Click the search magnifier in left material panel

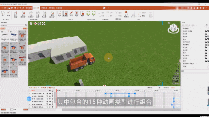(x=26, y=25)
